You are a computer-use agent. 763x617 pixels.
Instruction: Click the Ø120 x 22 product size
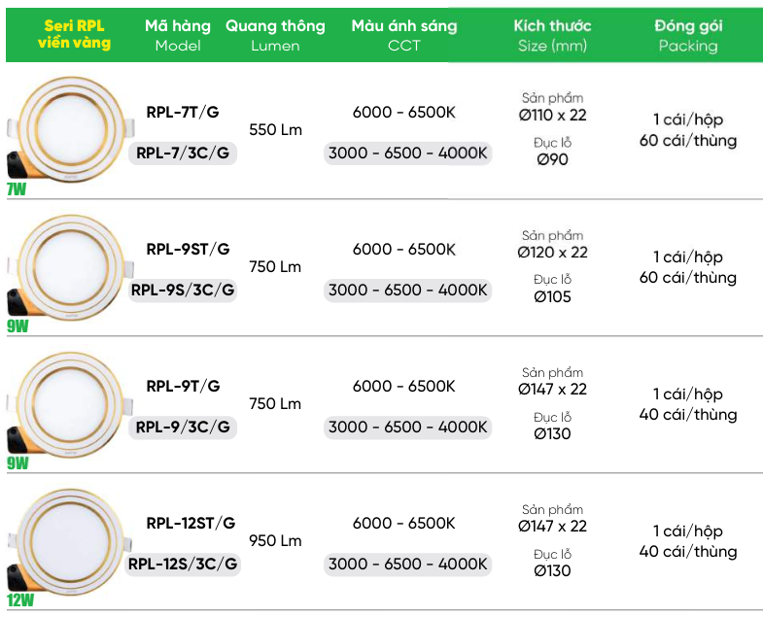(552, 253)
